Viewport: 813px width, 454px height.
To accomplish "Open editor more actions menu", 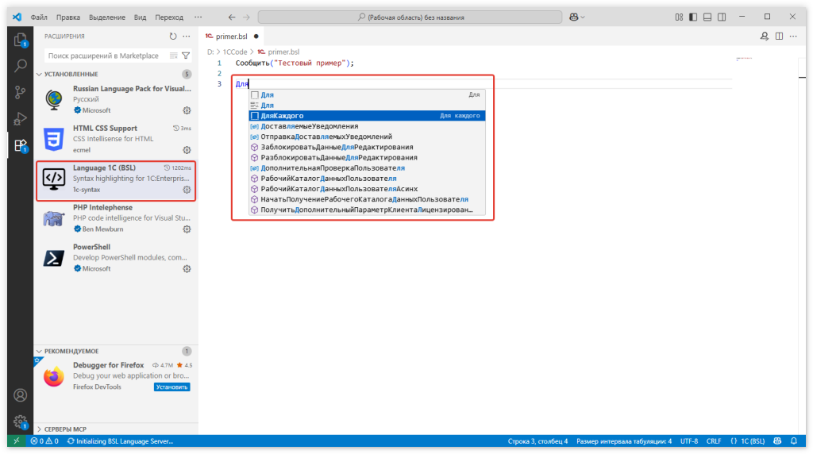I will pos(793,37).
